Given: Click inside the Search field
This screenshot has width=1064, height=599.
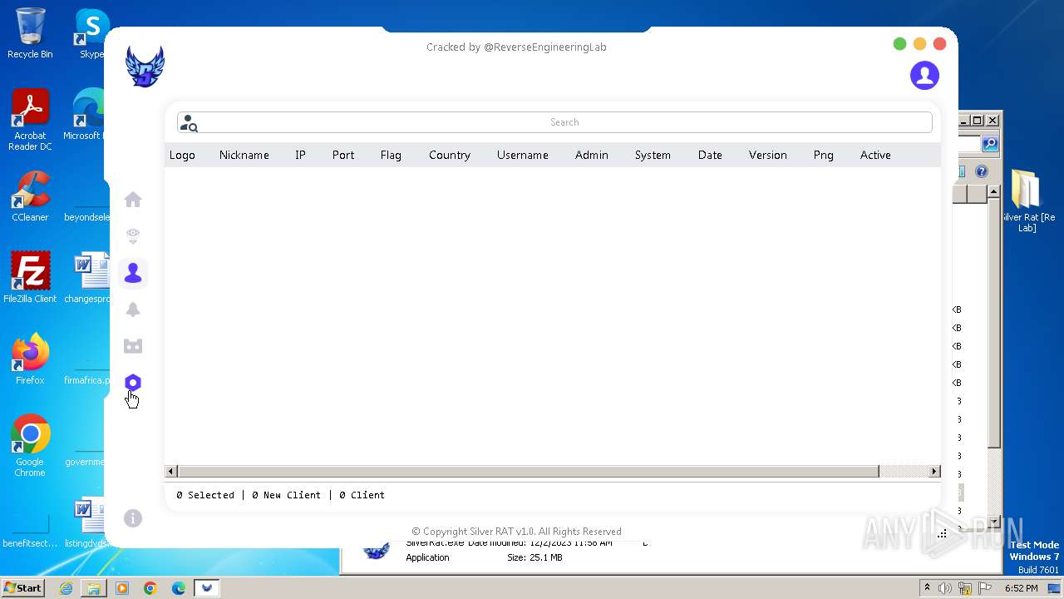Looking at the screenshot, I should pyautogui.click(x=554, y=122).
